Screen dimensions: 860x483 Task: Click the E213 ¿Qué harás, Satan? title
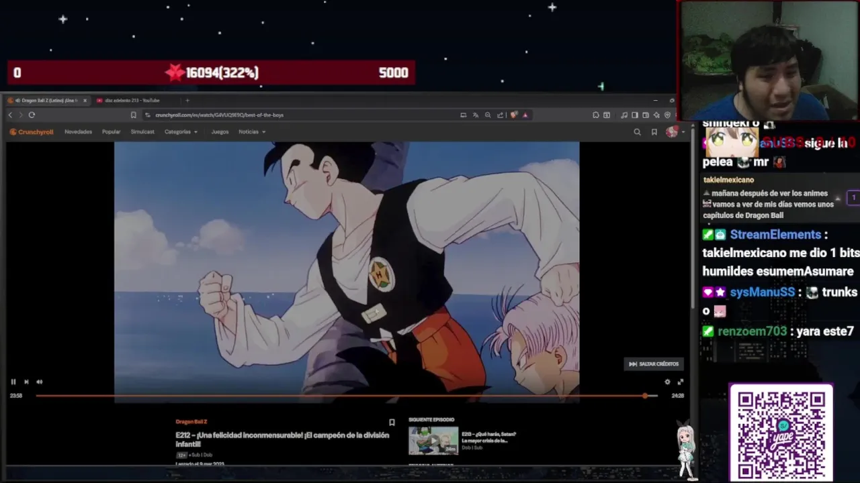click(x=489, y=437)
